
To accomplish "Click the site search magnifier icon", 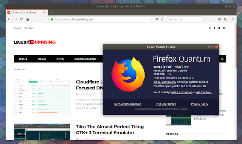I will [x=222, y=59].
